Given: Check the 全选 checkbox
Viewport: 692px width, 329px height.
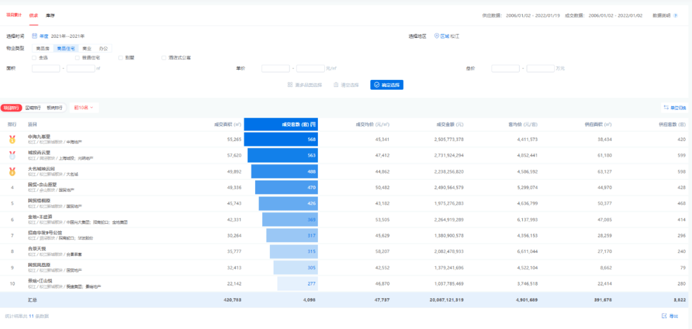Looking at the screenshot, I should point(34,58).
